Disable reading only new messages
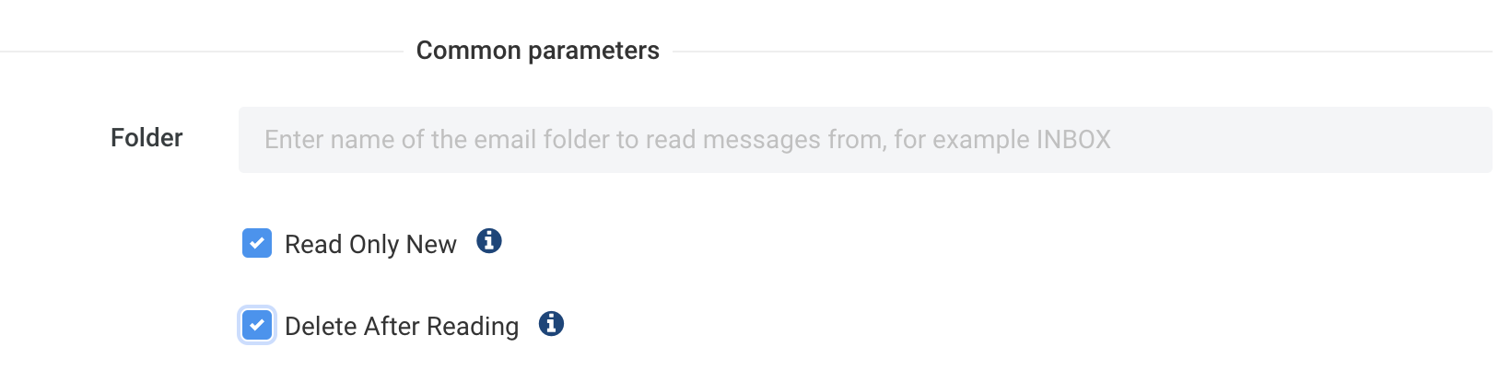 click(257, 243)
